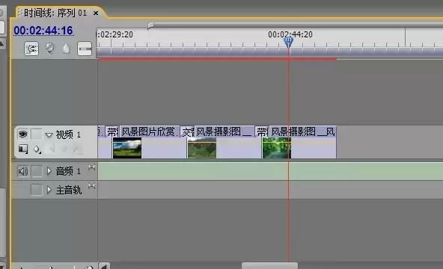Select the 交 transition before the middle clip
This screenshot has width=443, height=269.
pos(188,132)
